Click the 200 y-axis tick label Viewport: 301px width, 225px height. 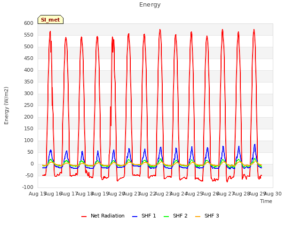29,117
